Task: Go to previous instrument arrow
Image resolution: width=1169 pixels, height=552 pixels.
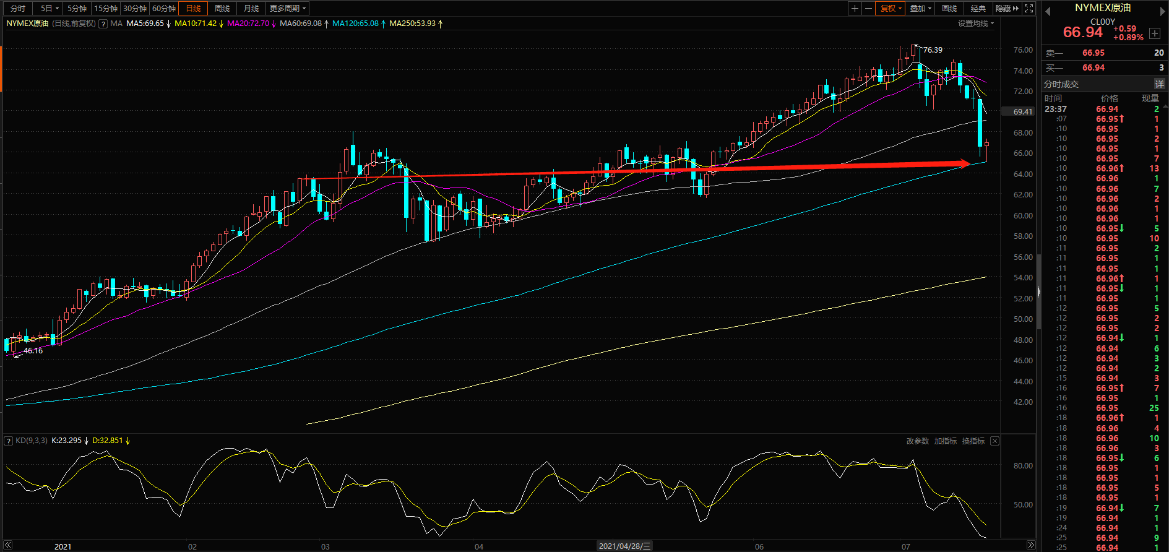Action: 1048,11
